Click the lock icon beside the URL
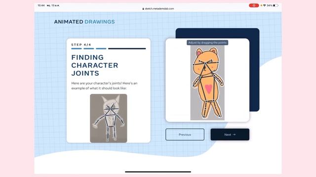316x177 pixels. click(x=143, y=9)
